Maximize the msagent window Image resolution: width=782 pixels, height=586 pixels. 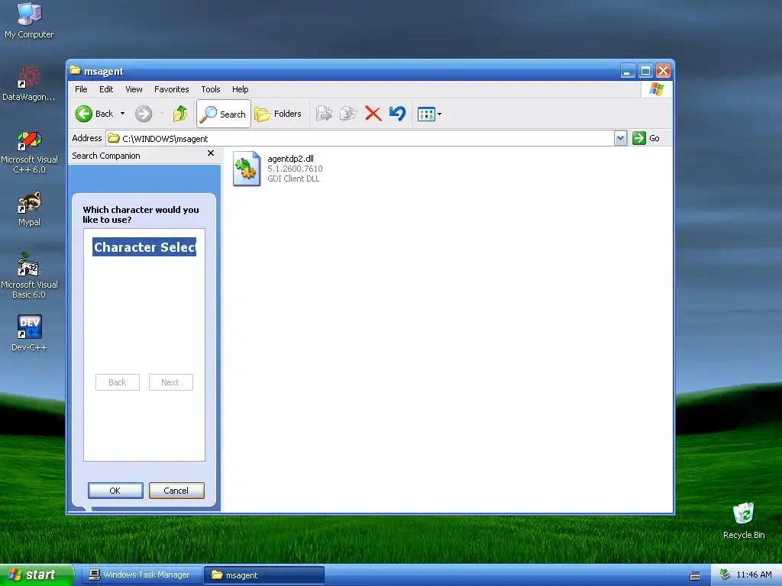646,71
